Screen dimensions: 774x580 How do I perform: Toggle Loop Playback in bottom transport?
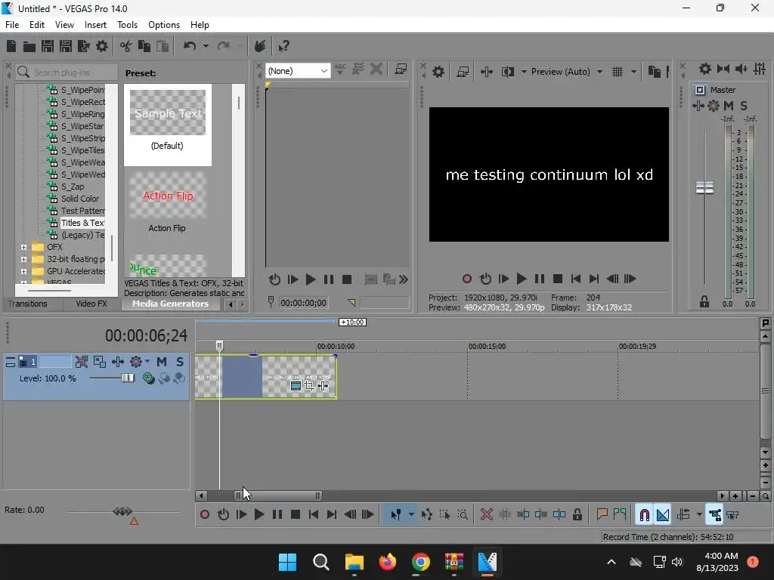coord(223,515)
